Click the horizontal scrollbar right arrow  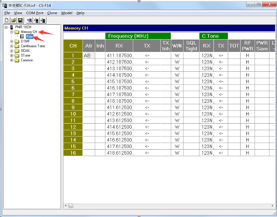click(x=272, y=205)
